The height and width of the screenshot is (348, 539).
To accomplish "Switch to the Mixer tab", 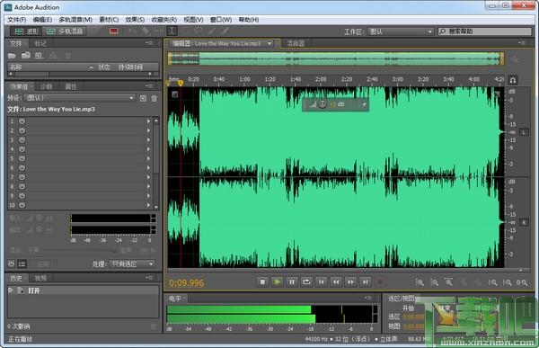I will pos(296,43).
